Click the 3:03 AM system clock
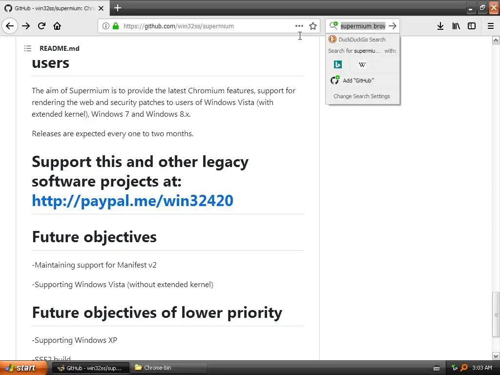The image size is (500, 375). tap(482, 368)
